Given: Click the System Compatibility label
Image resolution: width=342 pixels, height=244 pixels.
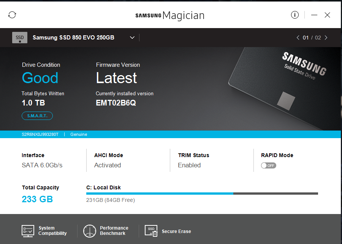Looking at the screenshot, I should tap(52, 230).
